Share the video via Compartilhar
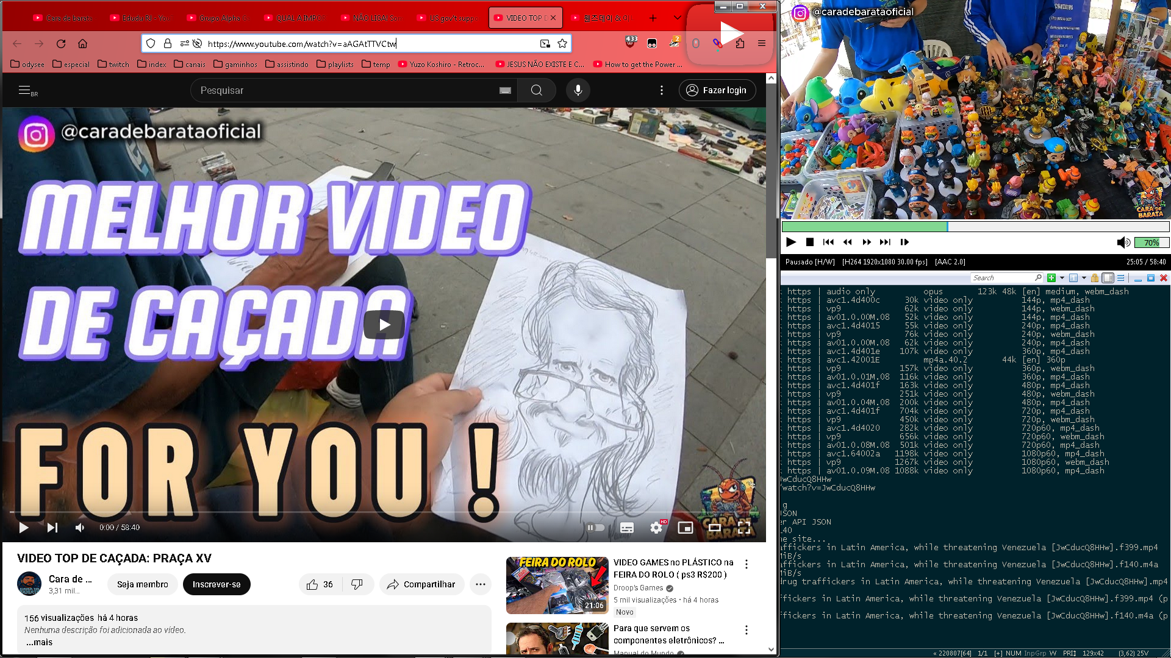Viewport: 1171px width, 658px height. point(421,584)
